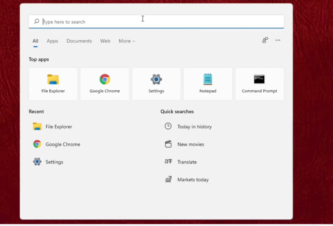Open File Explorer from Top apps
This screenshot has height=226, width=333.
pyautogui.click(x=53, y=84)
